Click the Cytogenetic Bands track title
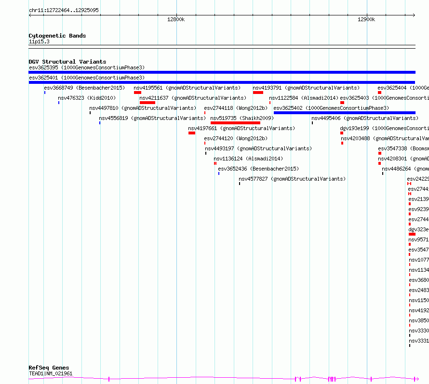 click(57, 36)
